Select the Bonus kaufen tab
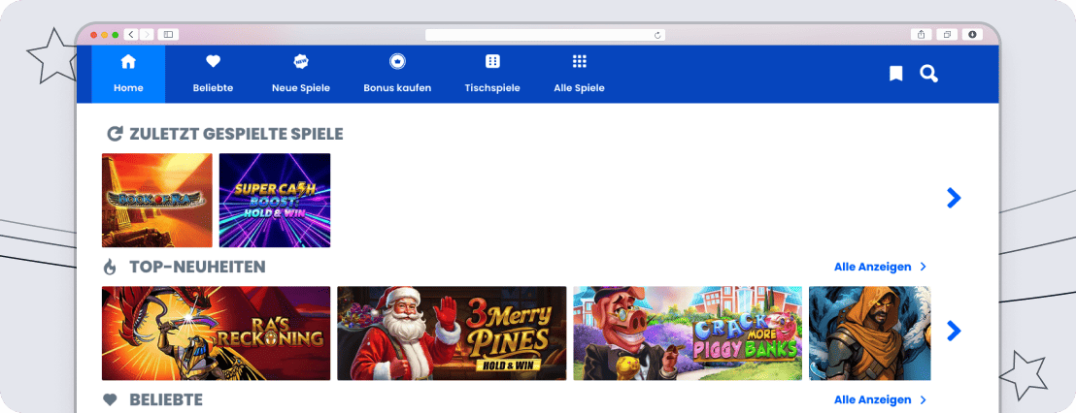The height and width of the screenshot is (413, 1076). [397, 74]
